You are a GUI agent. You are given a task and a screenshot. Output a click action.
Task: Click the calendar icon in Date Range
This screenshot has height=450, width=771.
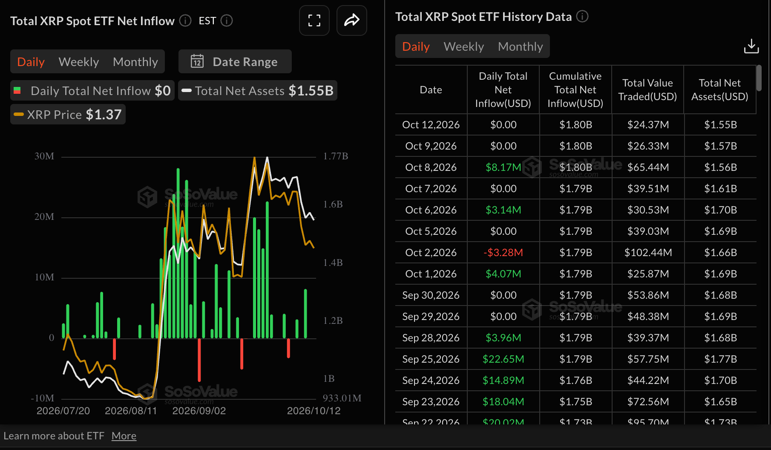tap(197, 61)
